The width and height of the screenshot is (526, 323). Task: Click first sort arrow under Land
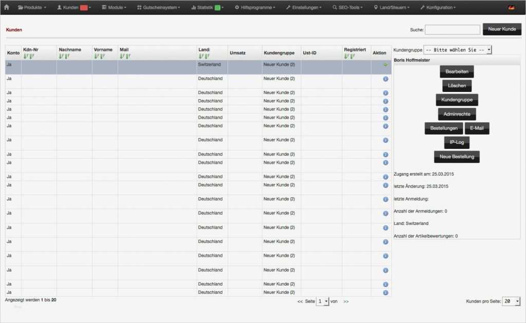tap(201, 56)
